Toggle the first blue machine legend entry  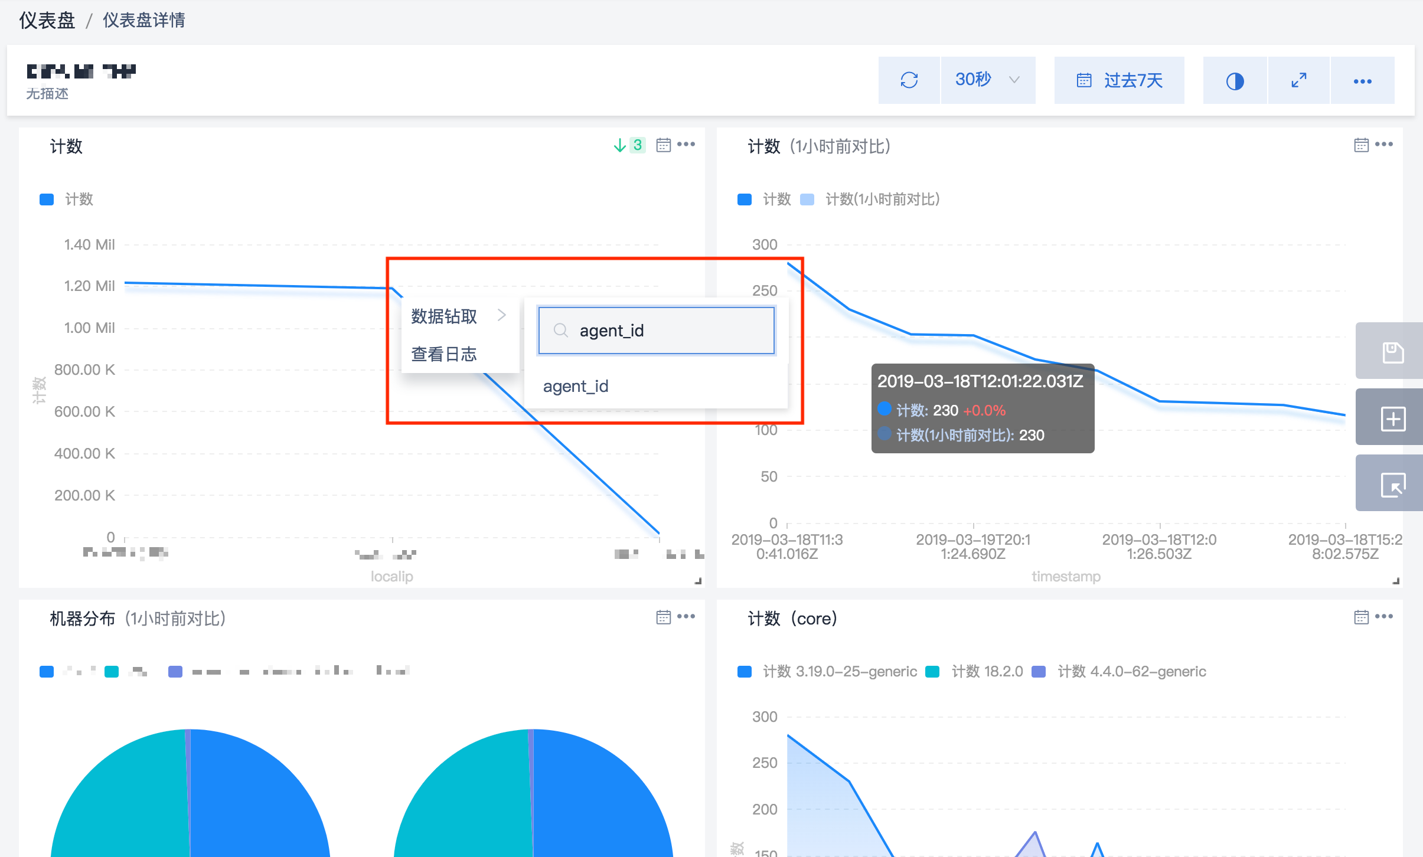click(x=68, y=672)
